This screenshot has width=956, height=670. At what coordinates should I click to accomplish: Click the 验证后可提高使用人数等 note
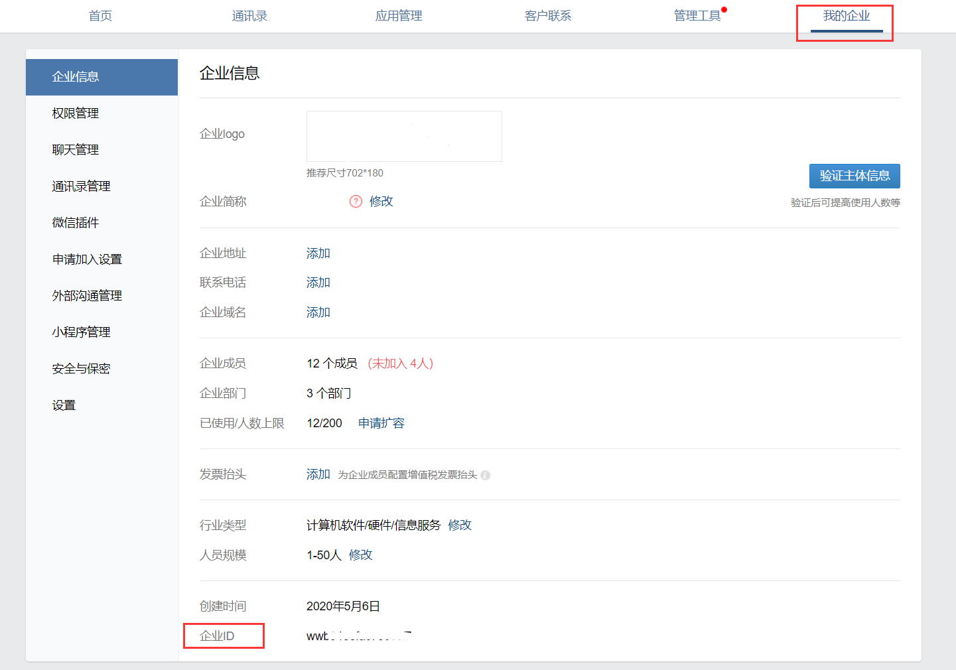click(x=845, y=203)
